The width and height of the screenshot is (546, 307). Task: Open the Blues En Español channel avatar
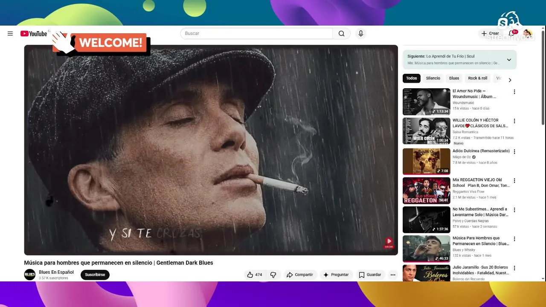(30, 275)
